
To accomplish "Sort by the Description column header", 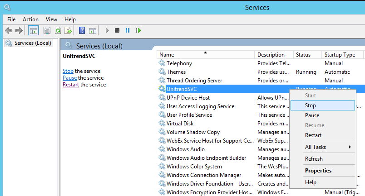I will pyautogui.click(x=274, y=55).
